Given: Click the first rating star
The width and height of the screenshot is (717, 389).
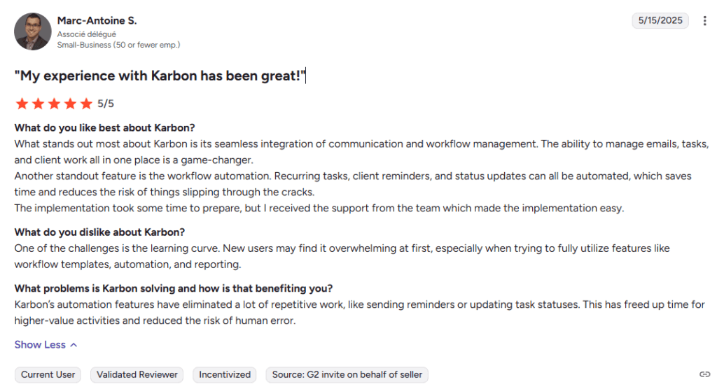Looking at the screenshot, I should tap(22, 104).
